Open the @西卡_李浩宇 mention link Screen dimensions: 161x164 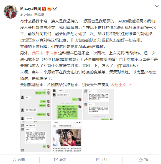pos(44,53)
